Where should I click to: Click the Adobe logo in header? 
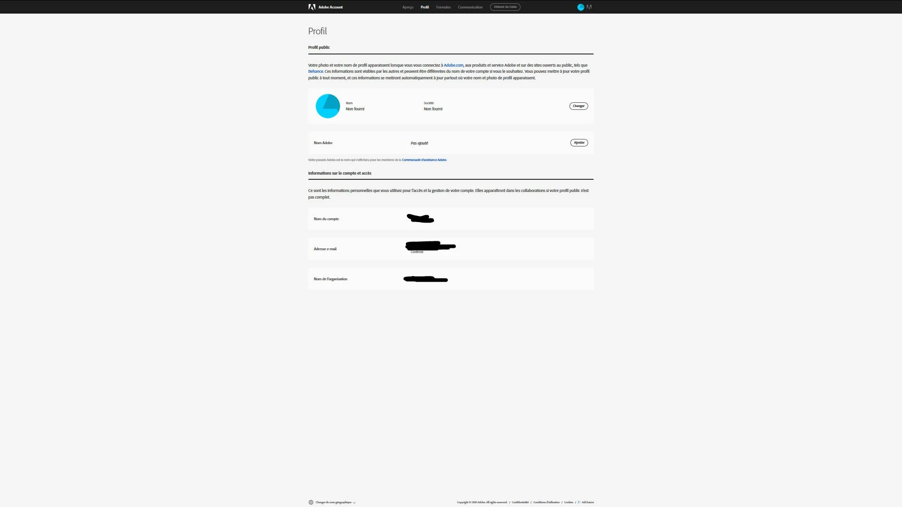click(311, 7)
